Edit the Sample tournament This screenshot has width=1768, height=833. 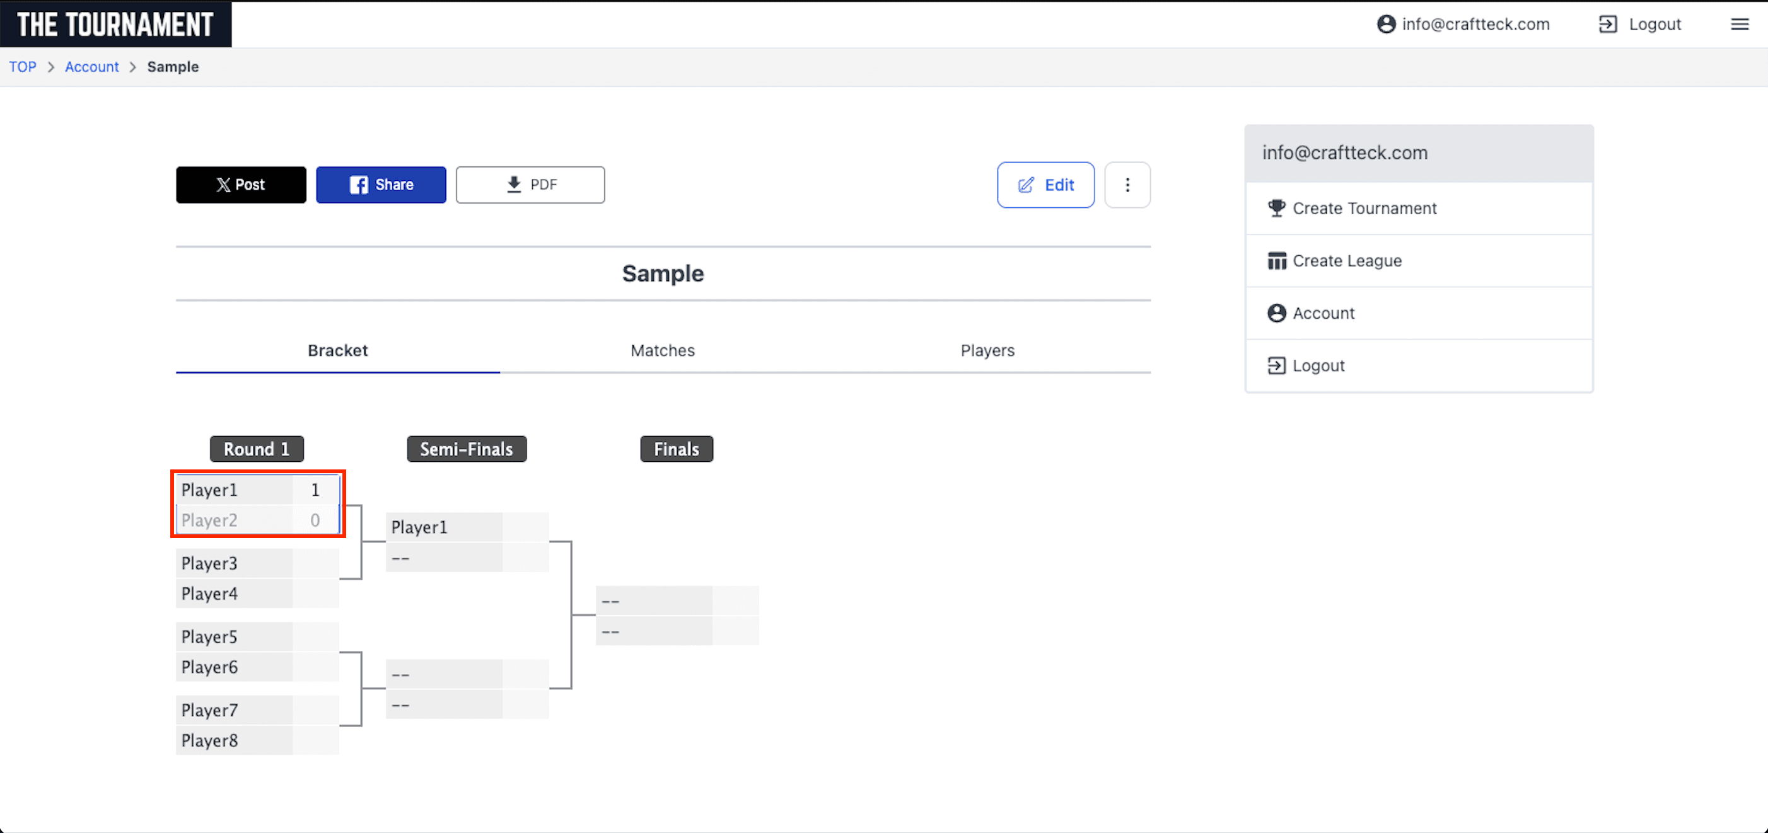[1045, 185]
